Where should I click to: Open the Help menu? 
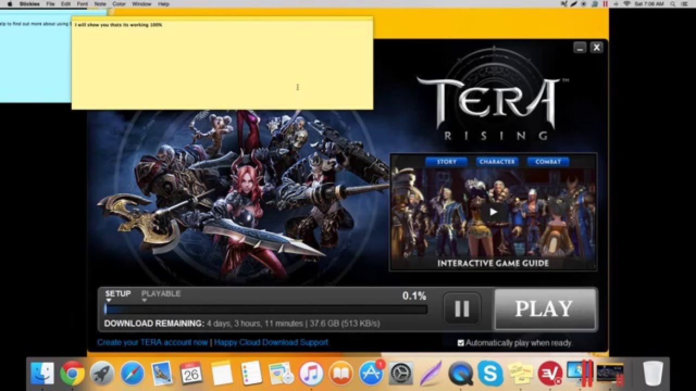pyautogui.click(x=163, y=4)
